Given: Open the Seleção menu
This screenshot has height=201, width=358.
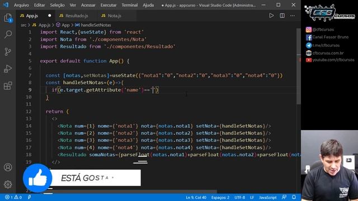Looking at the screenshot, I should (57, 5).
